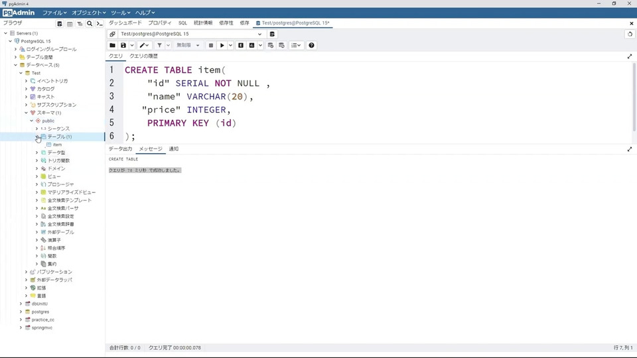Open the execute options dropdown arrow

click(230, 46)
